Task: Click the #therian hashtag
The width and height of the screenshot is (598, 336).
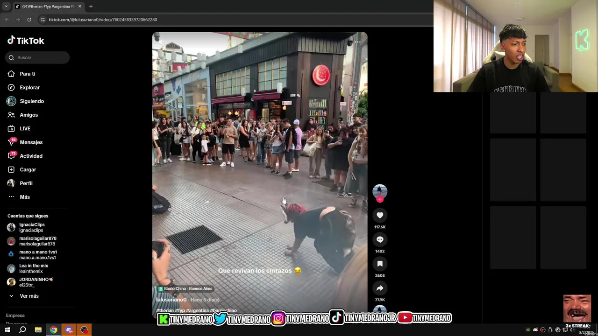Action: pos(164,310)
